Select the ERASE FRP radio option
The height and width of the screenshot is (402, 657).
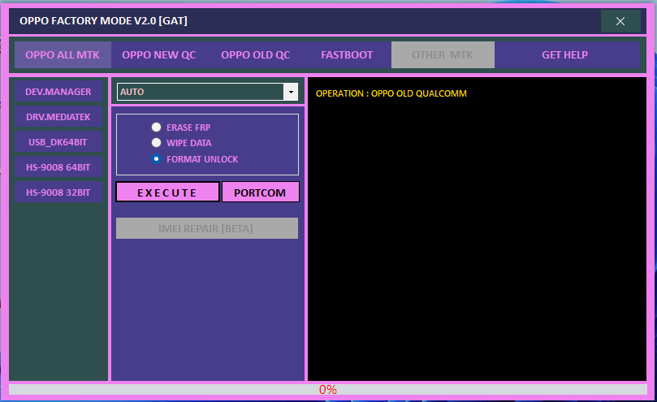click(x=156, y=128)
